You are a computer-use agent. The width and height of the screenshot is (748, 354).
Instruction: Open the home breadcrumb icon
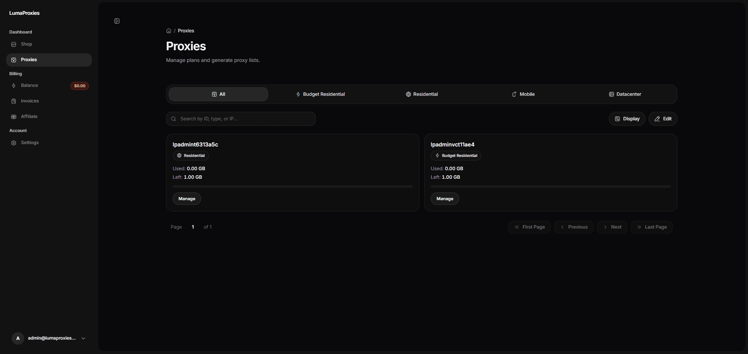point(169,31)
